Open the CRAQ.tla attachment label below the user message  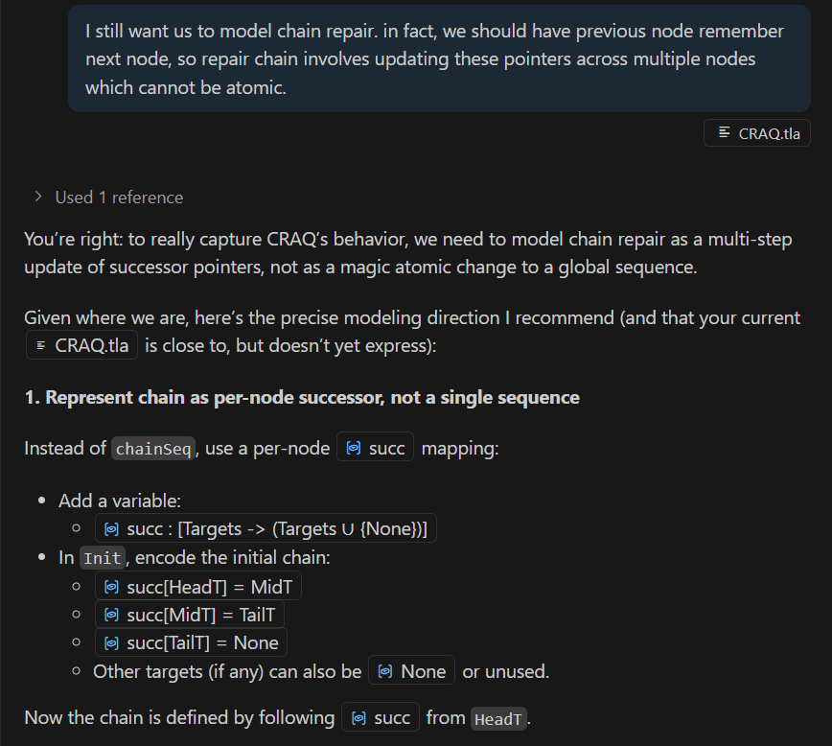point(769,133)
